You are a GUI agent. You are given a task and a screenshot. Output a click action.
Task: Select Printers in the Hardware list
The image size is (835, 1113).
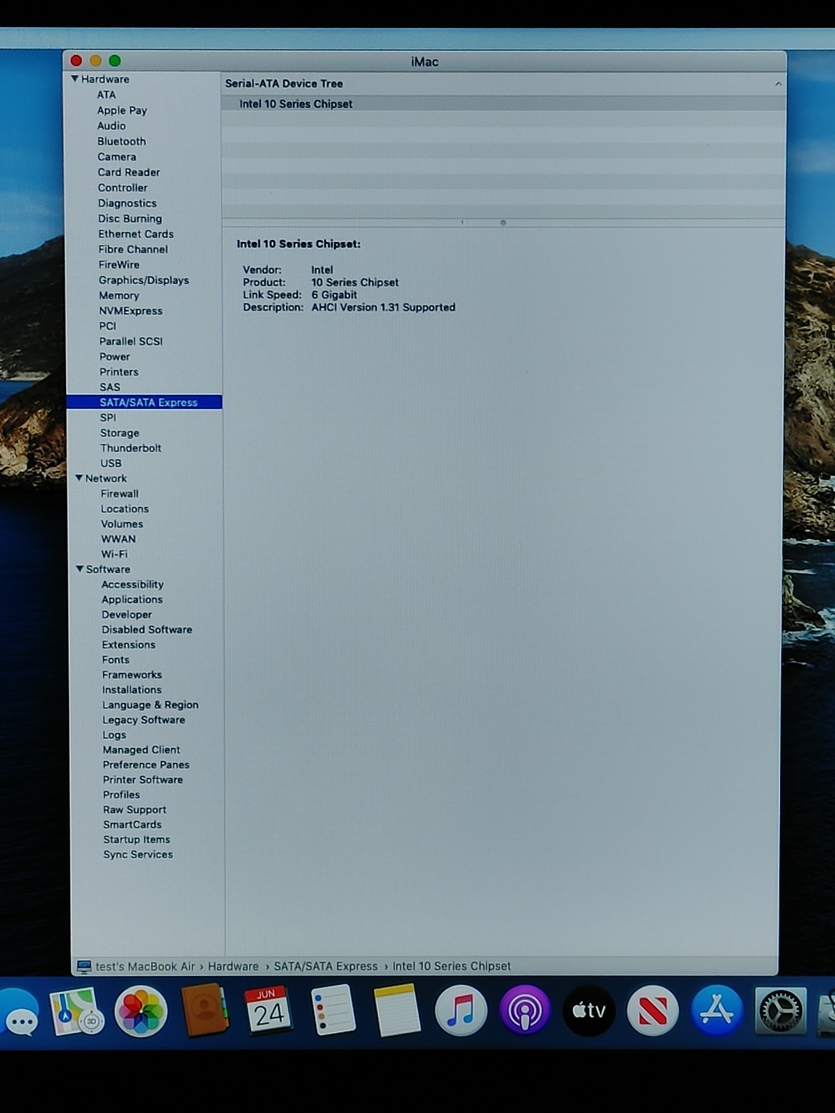(x=119, y=371)
